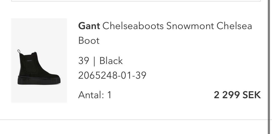Click the small Gant logo on the boot
The height and width of the screenshot is (134, 272).
29,60
